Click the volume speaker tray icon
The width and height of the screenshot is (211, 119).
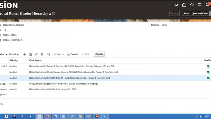(x=201, y=116)
